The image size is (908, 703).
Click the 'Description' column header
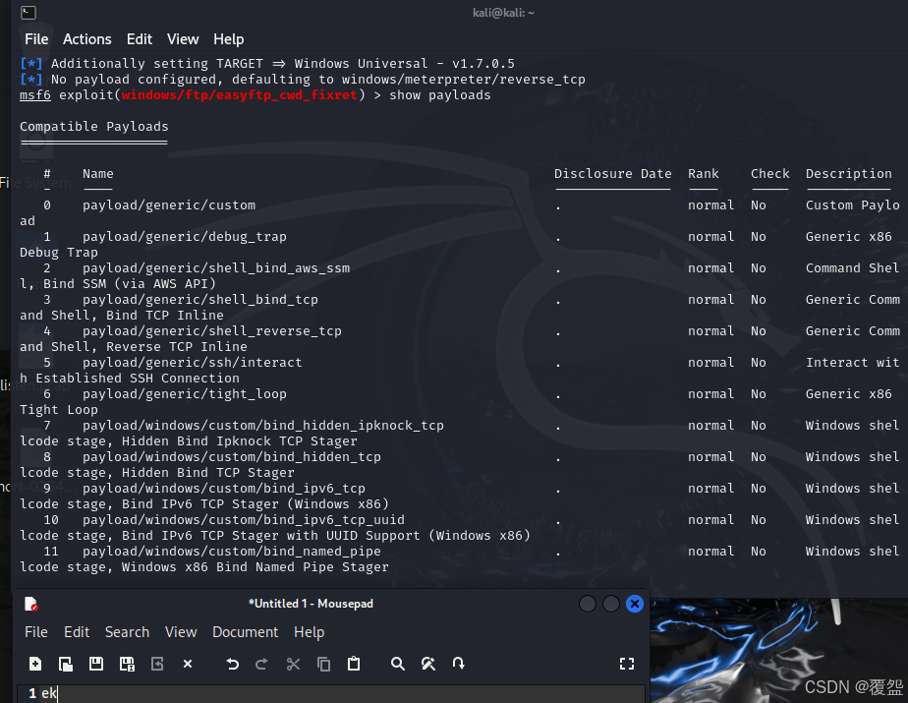click(849, 174)
